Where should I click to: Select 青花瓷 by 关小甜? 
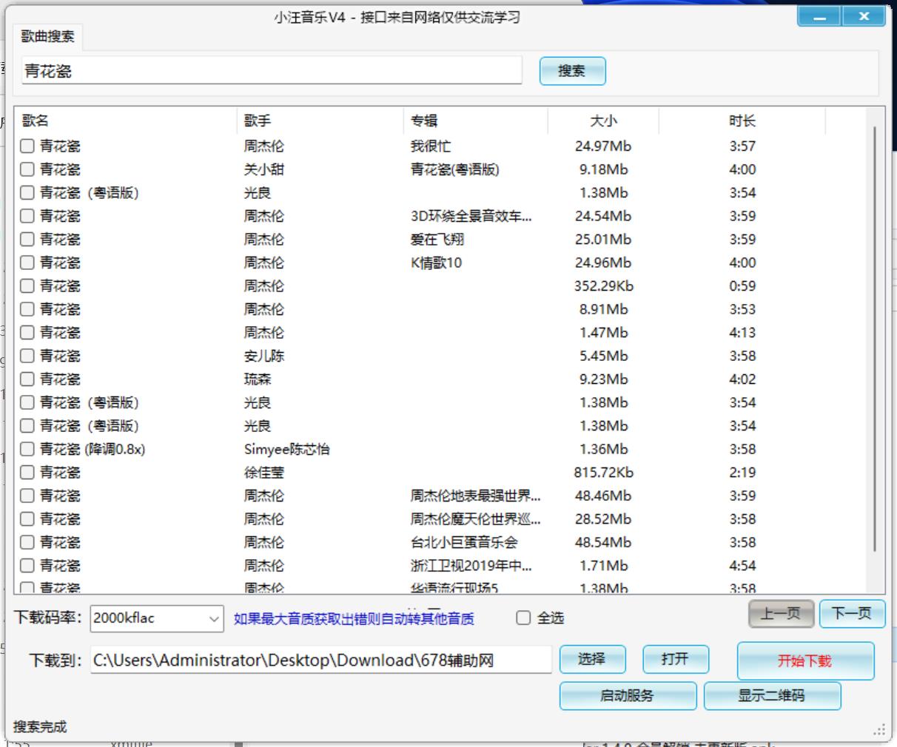[27, 169]
